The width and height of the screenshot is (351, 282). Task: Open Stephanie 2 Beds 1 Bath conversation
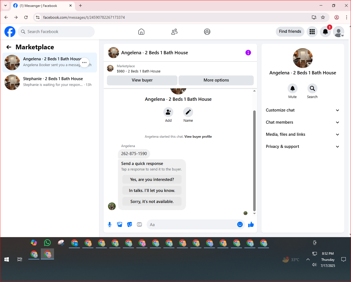pos(50,82)
